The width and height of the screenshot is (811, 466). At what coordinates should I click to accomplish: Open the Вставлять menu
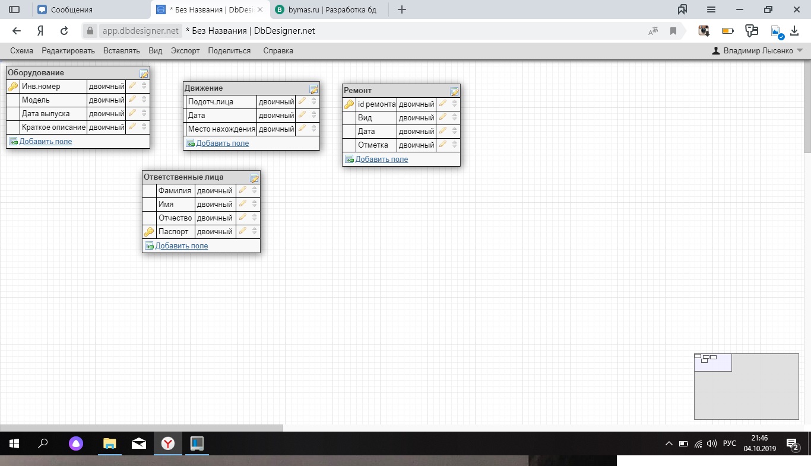122,51
